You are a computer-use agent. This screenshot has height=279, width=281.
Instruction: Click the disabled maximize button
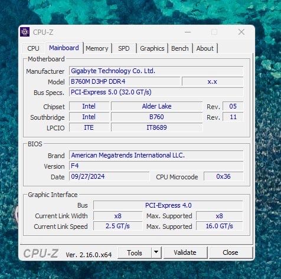pos(214,32)
